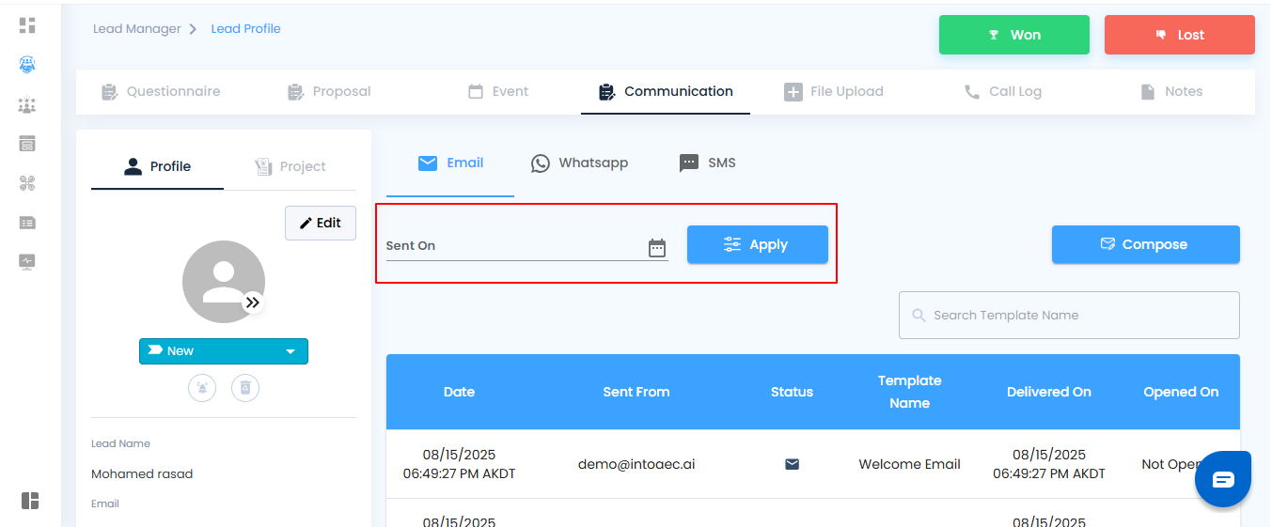Switch to the Notes tab
This screenshot has height=527, width=1272.
click(1171, 91)
